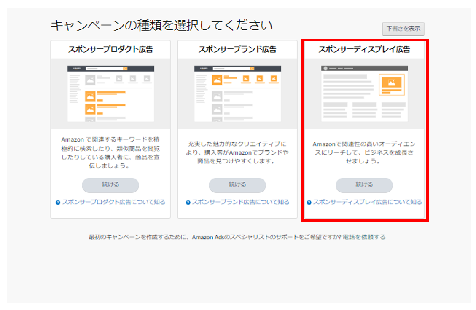Click help icon beside スポンサーディスプレイ広告について知る
This screenshot has width=476, height=310.
click(x=309, y=203)
